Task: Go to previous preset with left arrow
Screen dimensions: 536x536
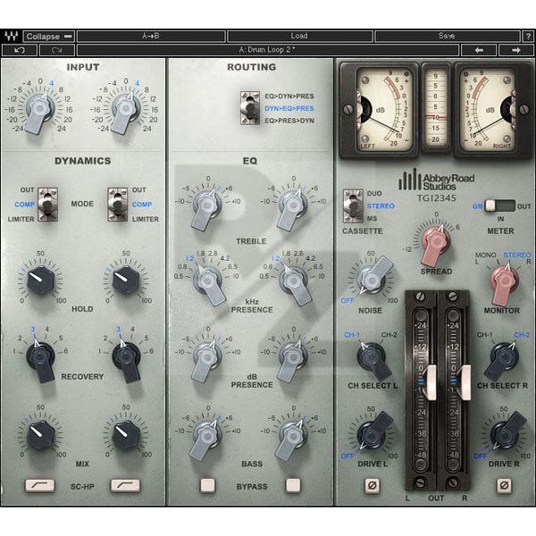Action: (x=479, y=50)
